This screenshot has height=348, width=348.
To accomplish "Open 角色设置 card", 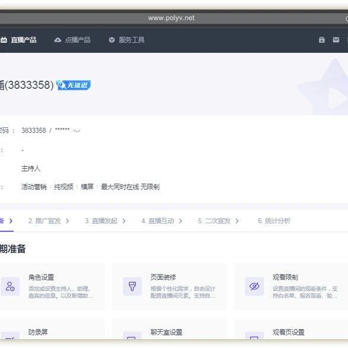I will [52, 286].
